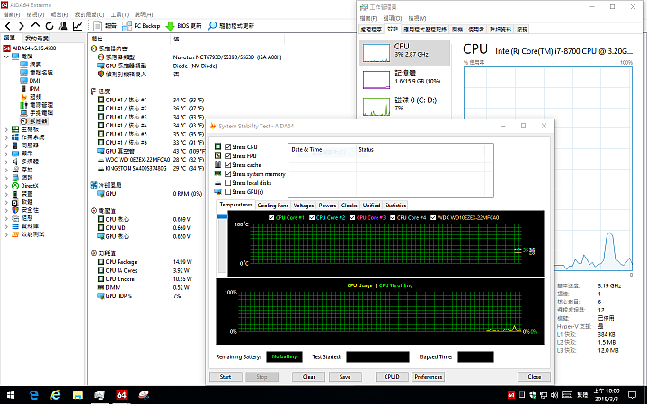This screenshot has height=404, width=647.
Task: Click the CPUID button
Action: (x=392, y=377)
